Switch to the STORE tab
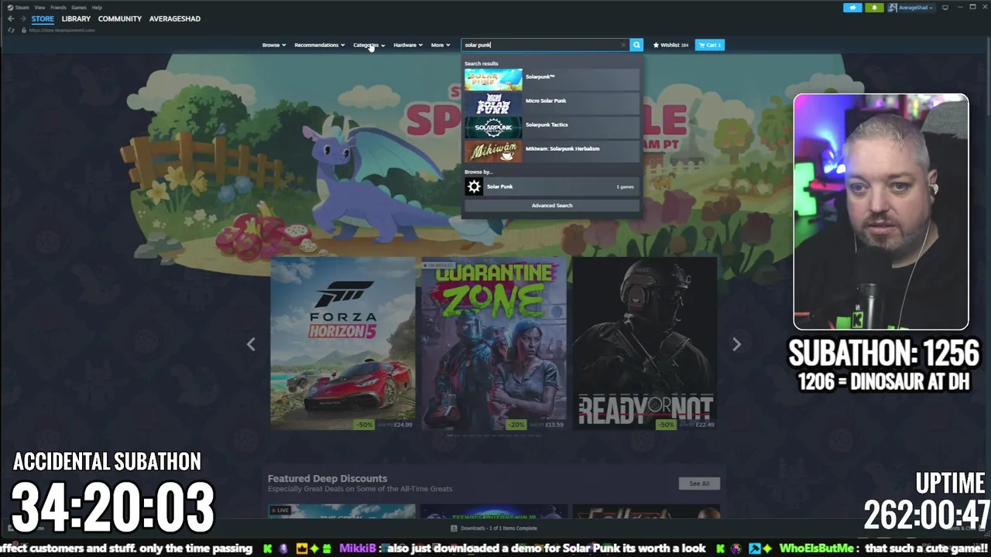991x557 pixels. click(43, 19)
